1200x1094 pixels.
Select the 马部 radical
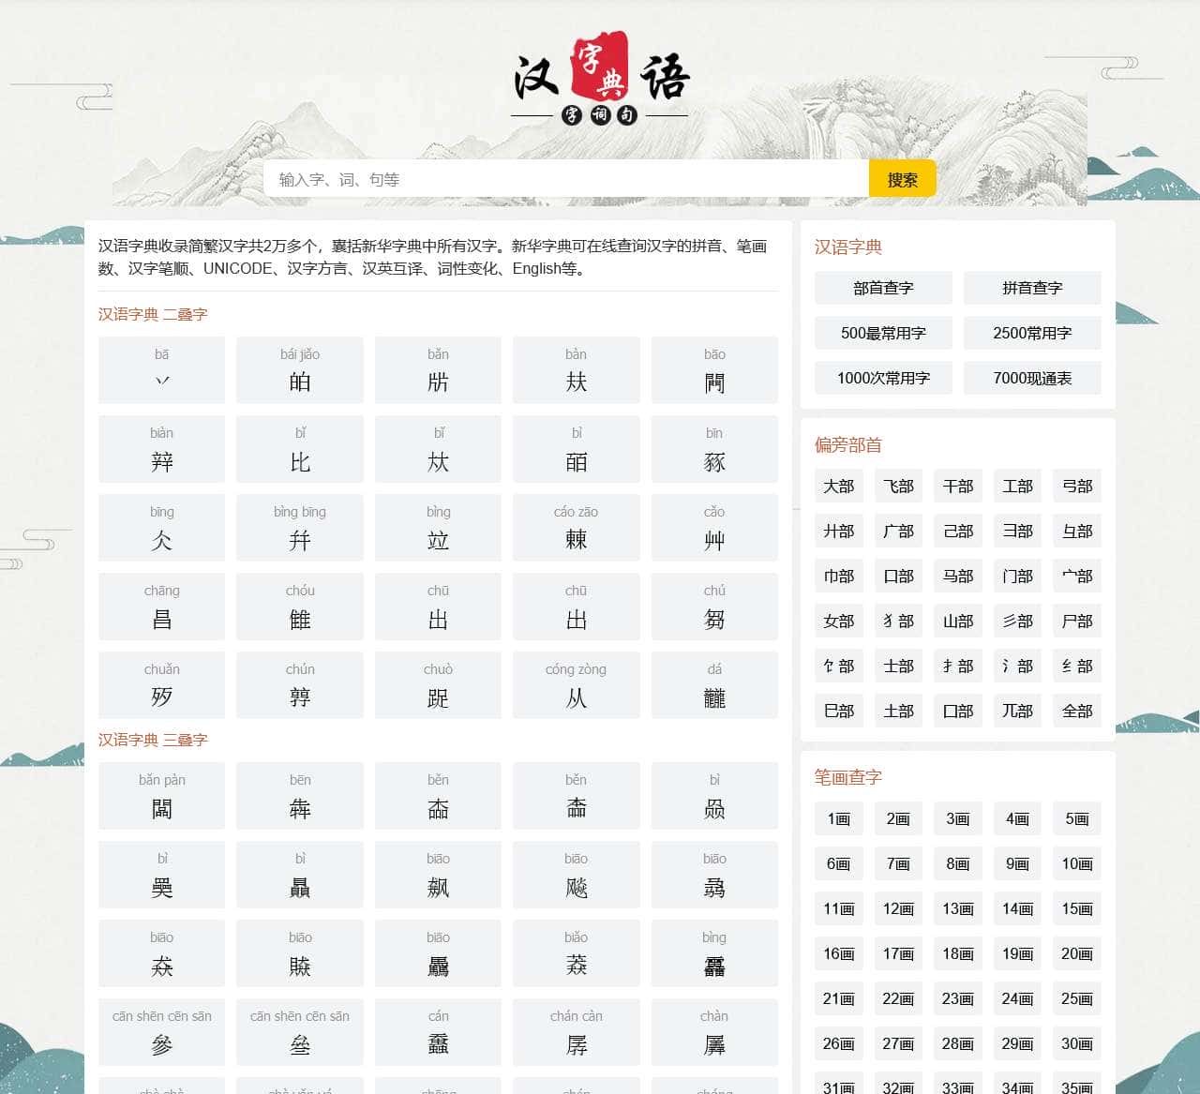(x=957, y=576)
